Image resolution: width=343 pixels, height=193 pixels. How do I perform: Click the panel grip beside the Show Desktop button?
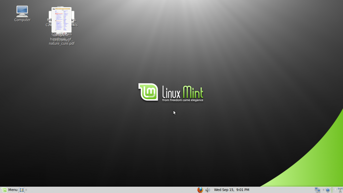pyautogui.click(x=26, y=190)
